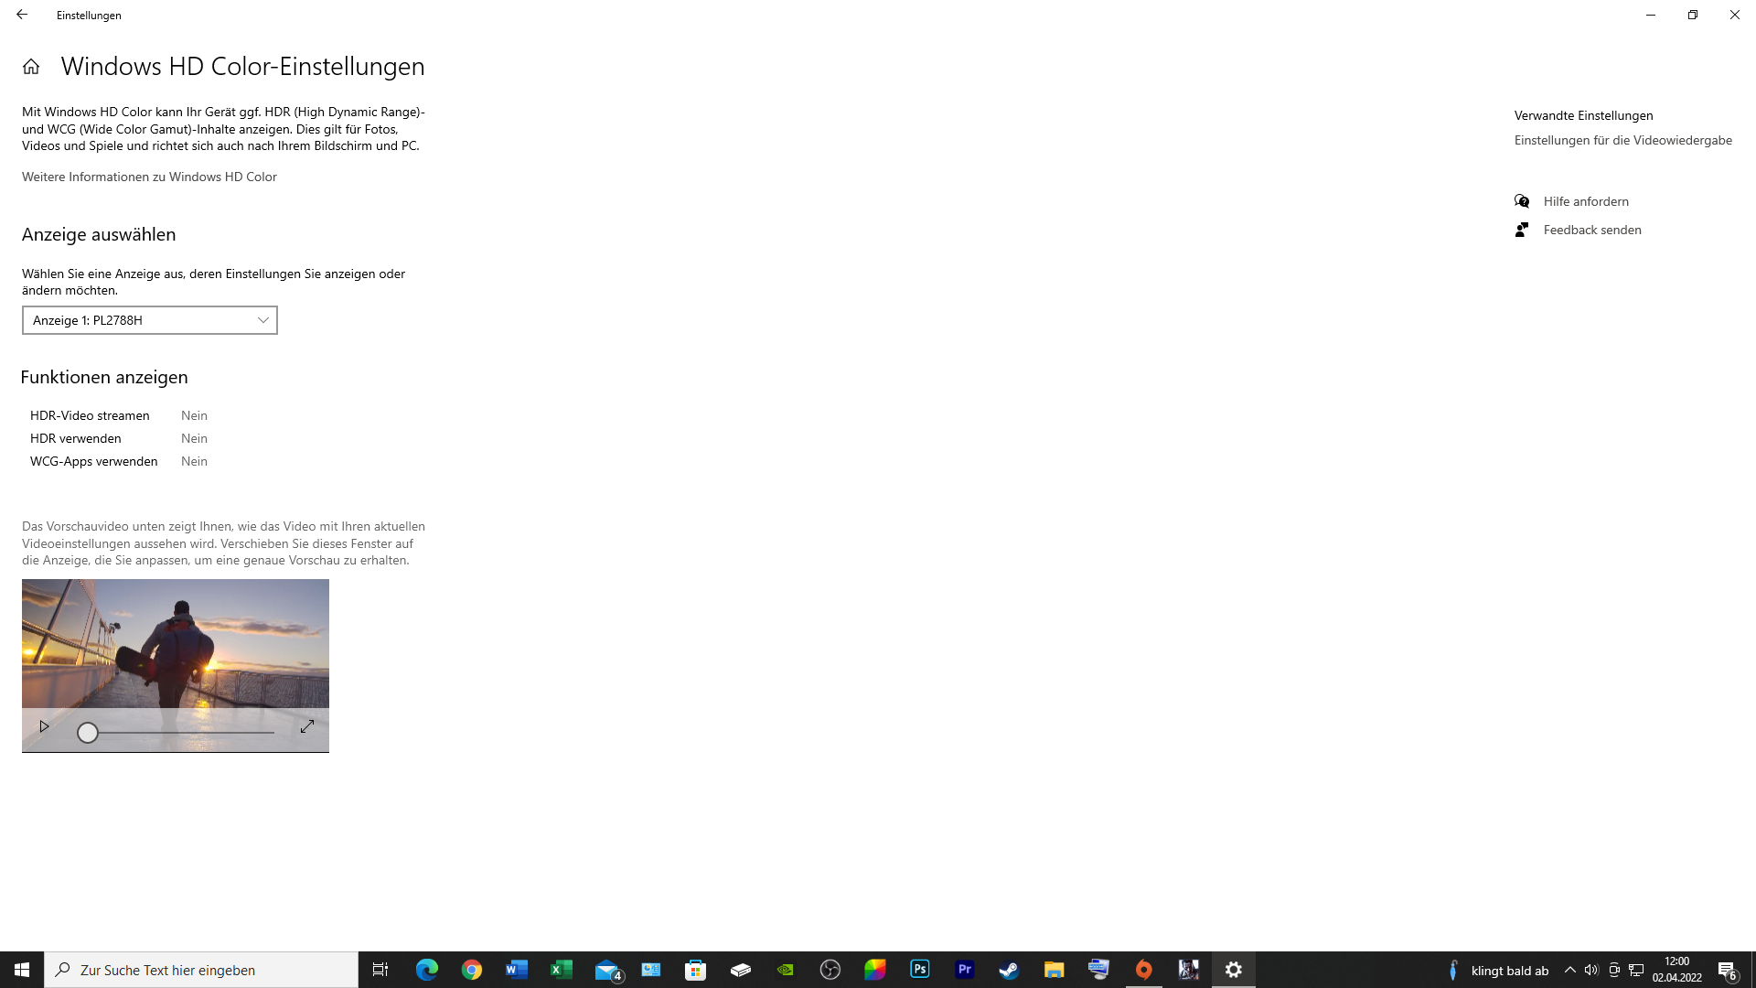Open the Excel taskbar icon
Screen dimensions: 1756x988
click(x=562, y=970)
